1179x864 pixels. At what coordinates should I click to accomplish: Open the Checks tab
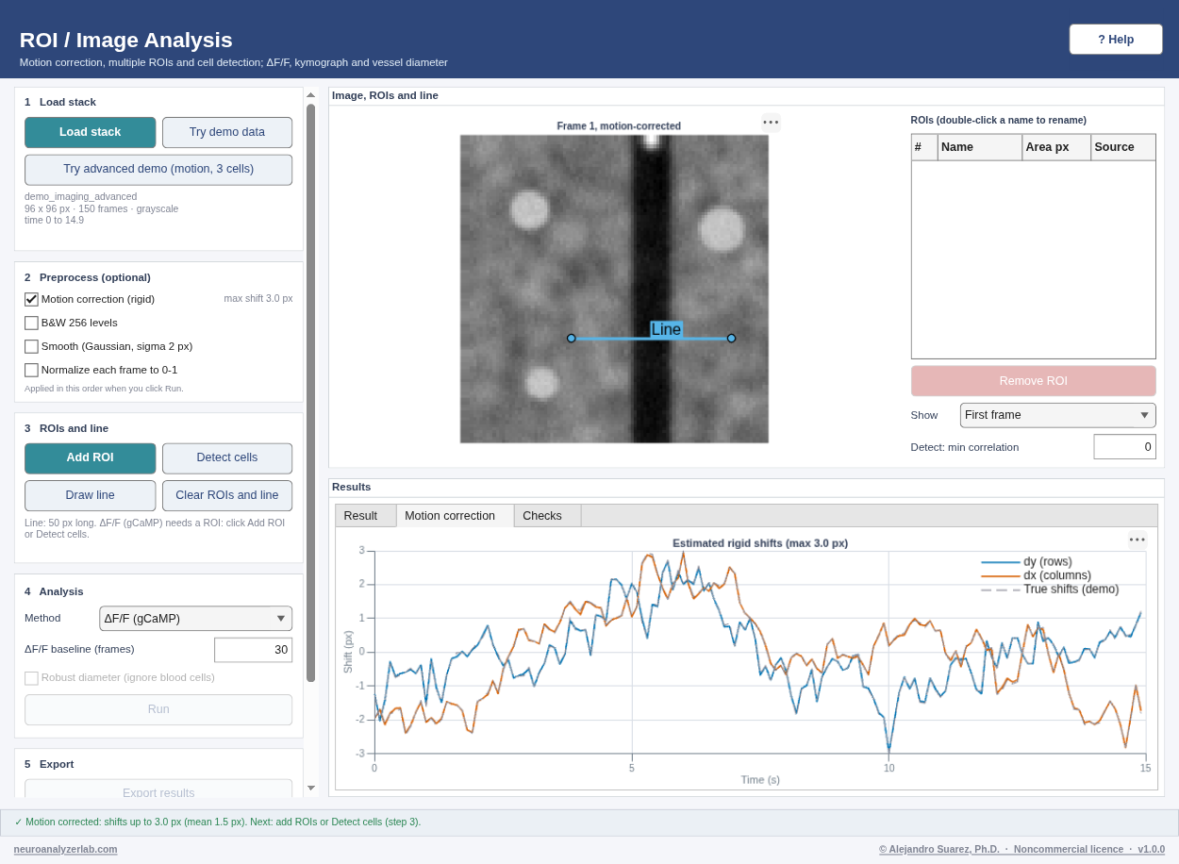547,516
